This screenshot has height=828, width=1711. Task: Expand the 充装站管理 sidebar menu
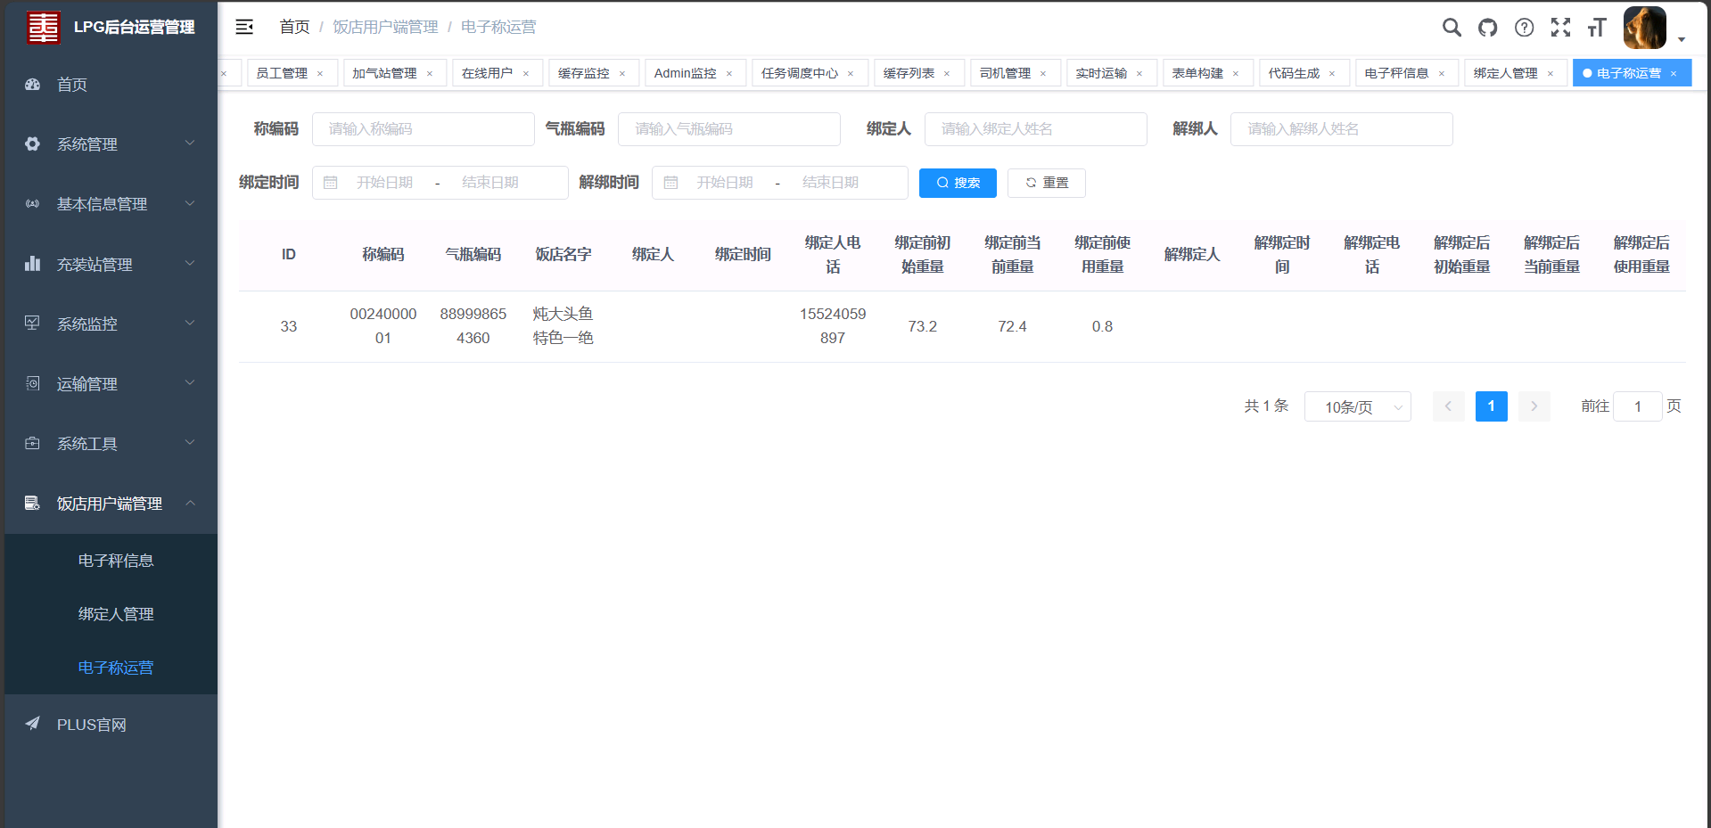[110, 265]
